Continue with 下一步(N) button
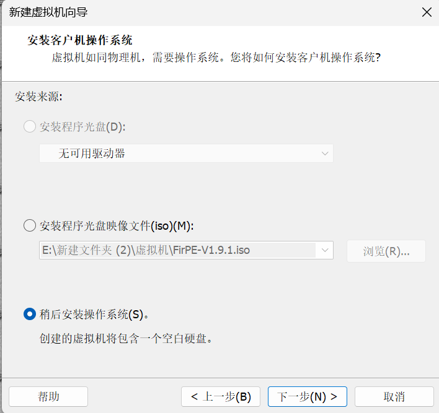This screenshot has width=439, height=413. click(307, 396)
